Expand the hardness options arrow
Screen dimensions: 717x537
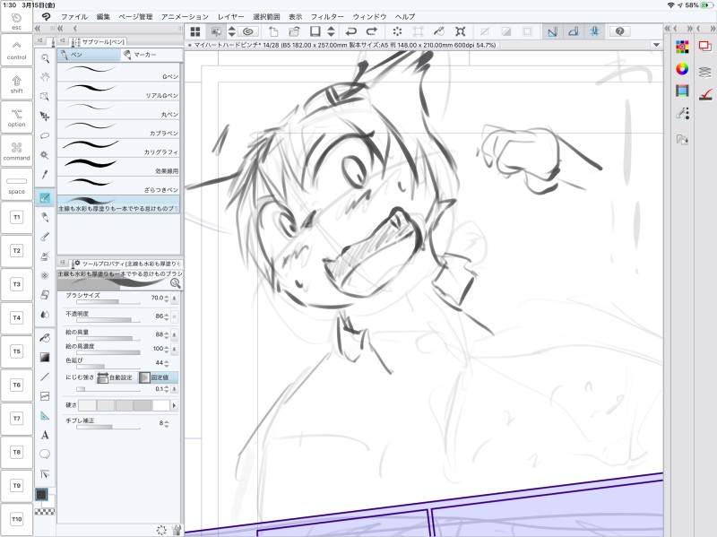pos(174,405)
